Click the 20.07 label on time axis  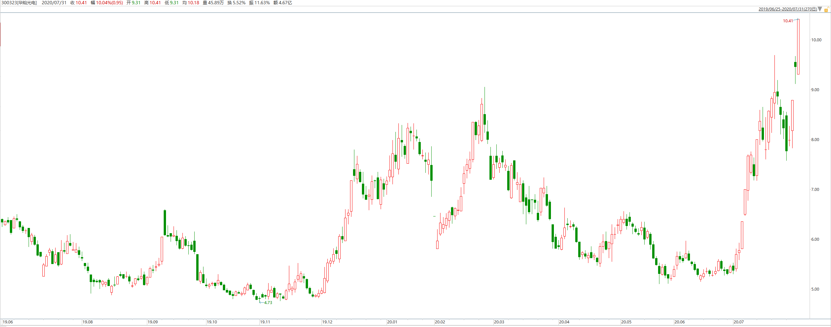(x=739, y=322)
